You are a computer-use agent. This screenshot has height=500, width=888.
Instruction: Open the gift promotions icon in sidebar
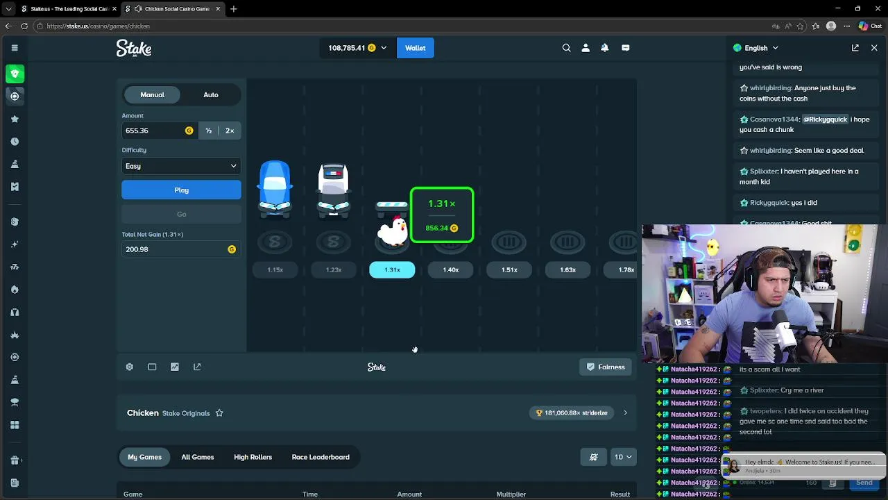pos(15,460)
